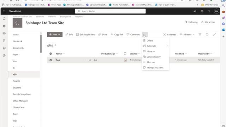Click the Test file type icon
This screenshot has width=226, height=127.
point(125,60)
